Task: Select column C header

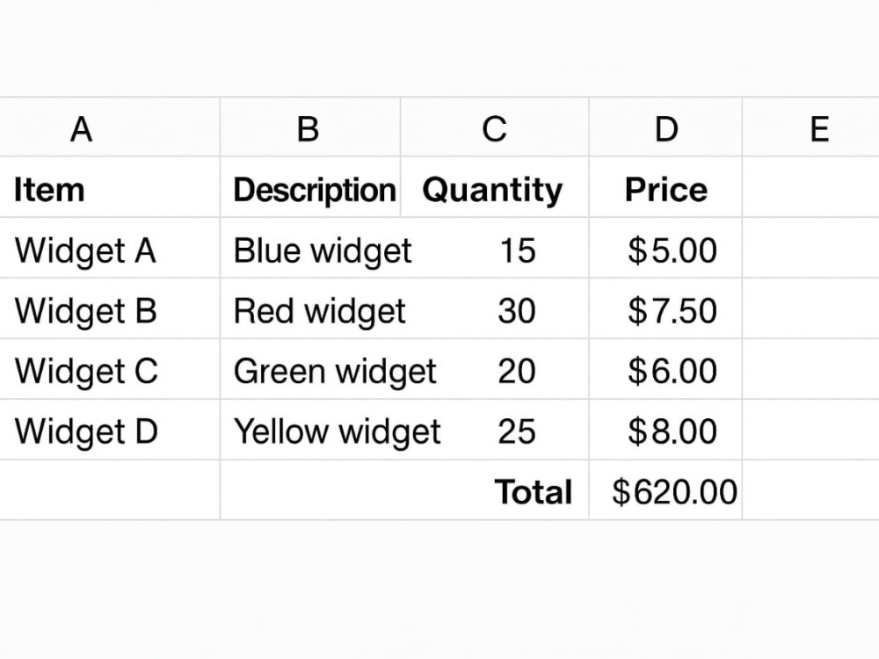Action: pyautogui.click(x=494, y=127)
